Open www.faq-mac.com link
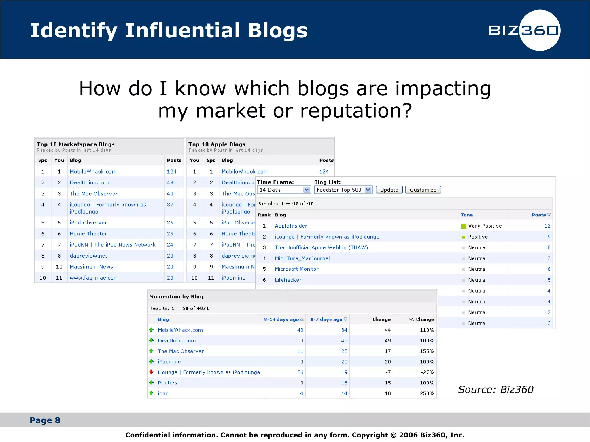590x442 pixels. (94, 278)
